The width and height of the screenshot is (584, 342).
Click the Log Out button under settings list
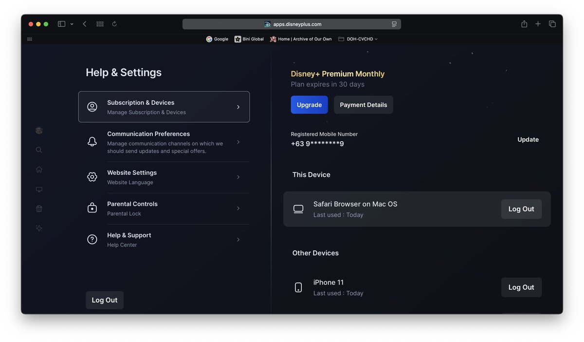(x=105, y=300)
